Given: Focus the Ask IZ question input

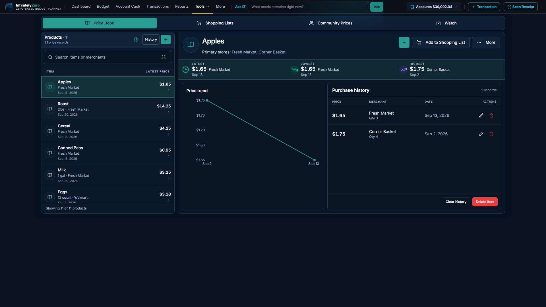Looking at the screenshot, I should (x=308, y=7).
